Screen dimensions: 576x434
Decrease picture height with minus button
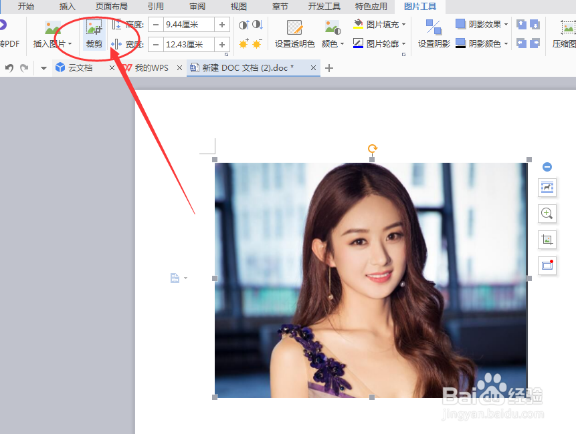point(156,25)
